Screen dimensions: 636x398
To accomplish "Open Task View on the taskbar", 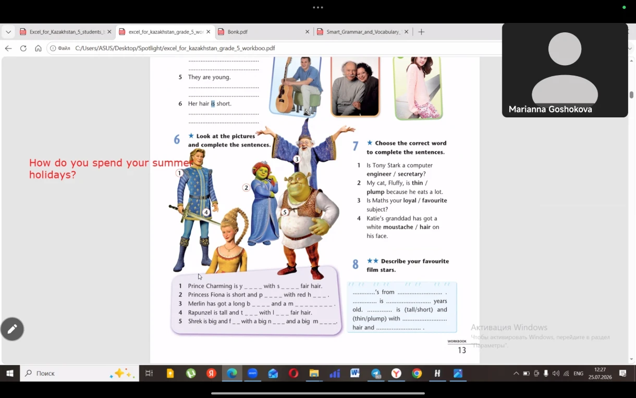I will [x=149, y=373].
